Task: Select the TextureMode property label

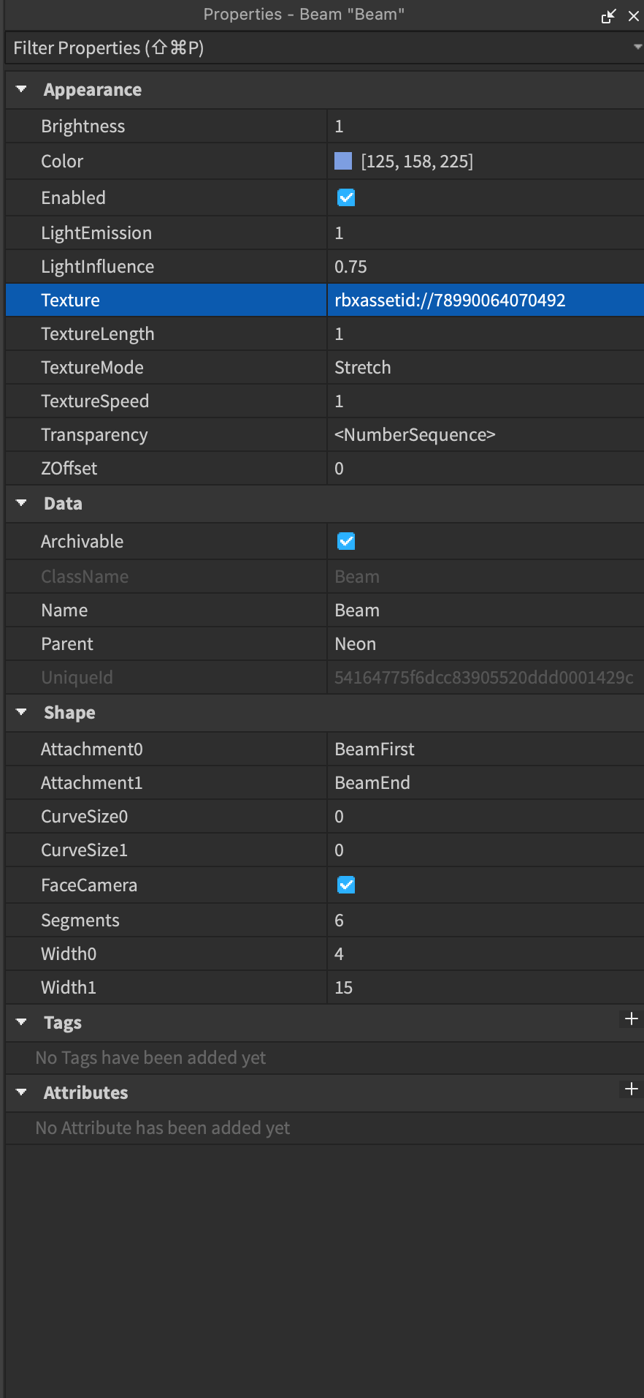Action: [x=92, y=367]
